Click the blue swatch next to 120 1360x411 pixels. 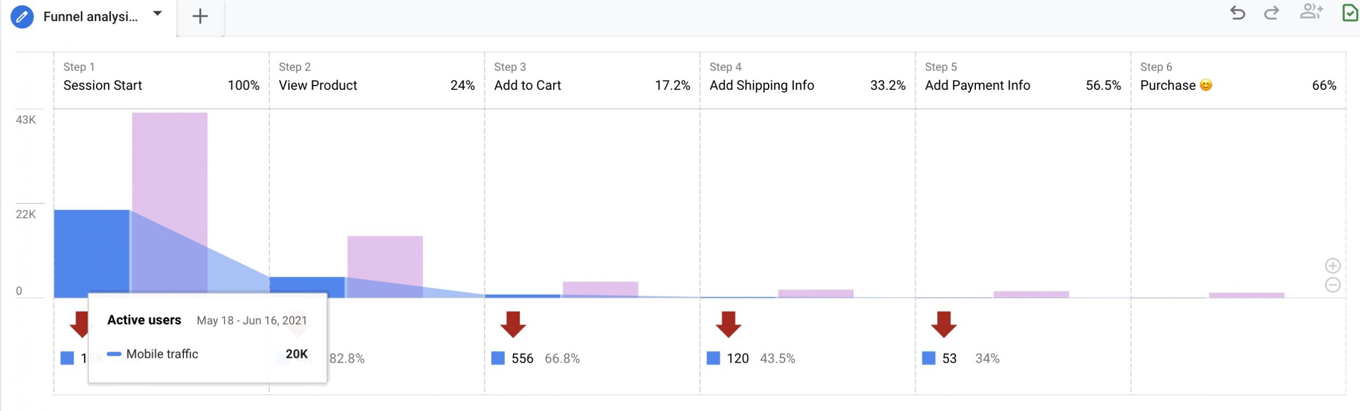tap(713, 358)
